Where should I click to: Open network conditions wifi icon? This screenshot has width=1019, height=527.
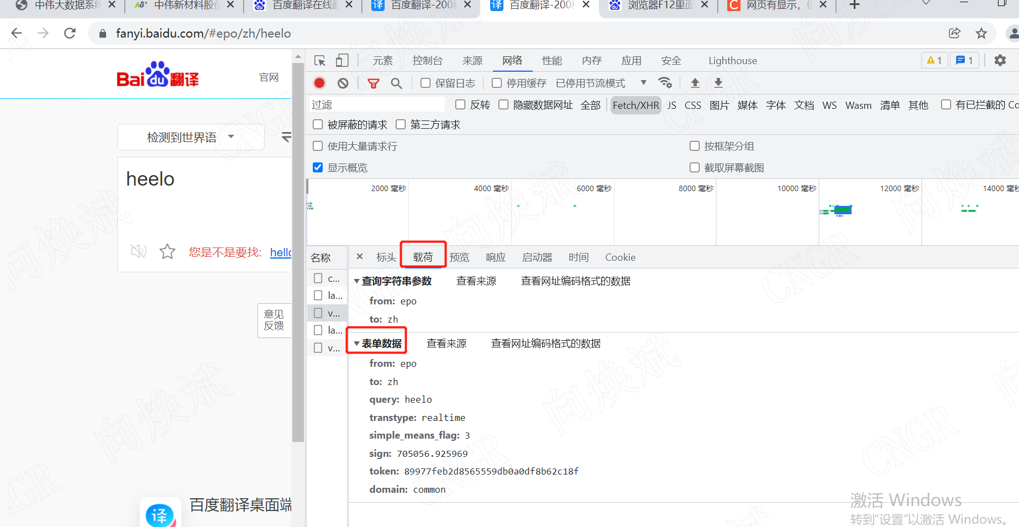[x=665, y=83]
